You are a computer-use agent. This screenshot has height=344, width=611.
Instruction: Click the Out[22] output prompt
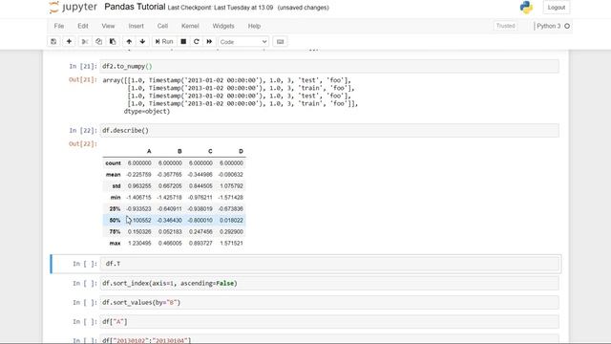click(83, 144)
